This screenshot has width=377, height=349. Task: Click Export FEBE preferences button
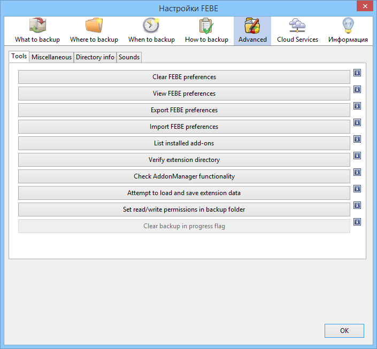[x=184, y=110]
